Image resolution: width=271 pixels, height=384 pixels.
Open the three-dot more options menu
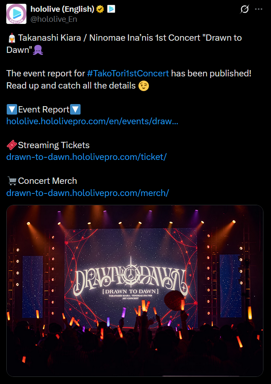[x=258, y=9]
